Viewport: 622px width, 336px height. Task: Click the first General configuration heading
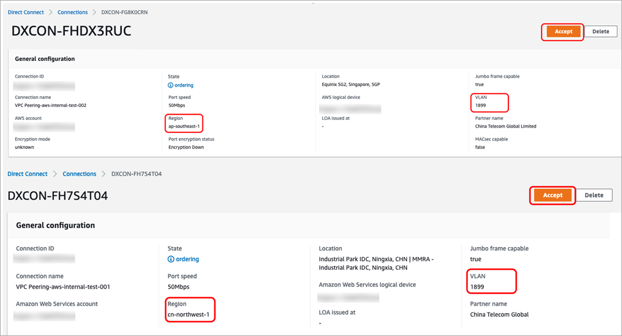point(45,59)
